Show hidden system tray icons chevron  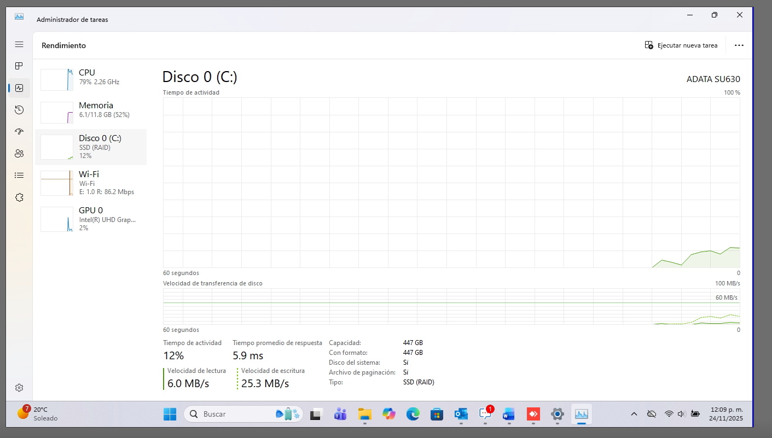point(634,414)
